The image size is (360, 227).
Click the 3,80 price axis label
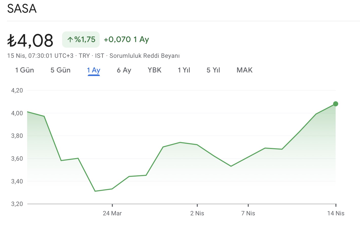(17, 136)
